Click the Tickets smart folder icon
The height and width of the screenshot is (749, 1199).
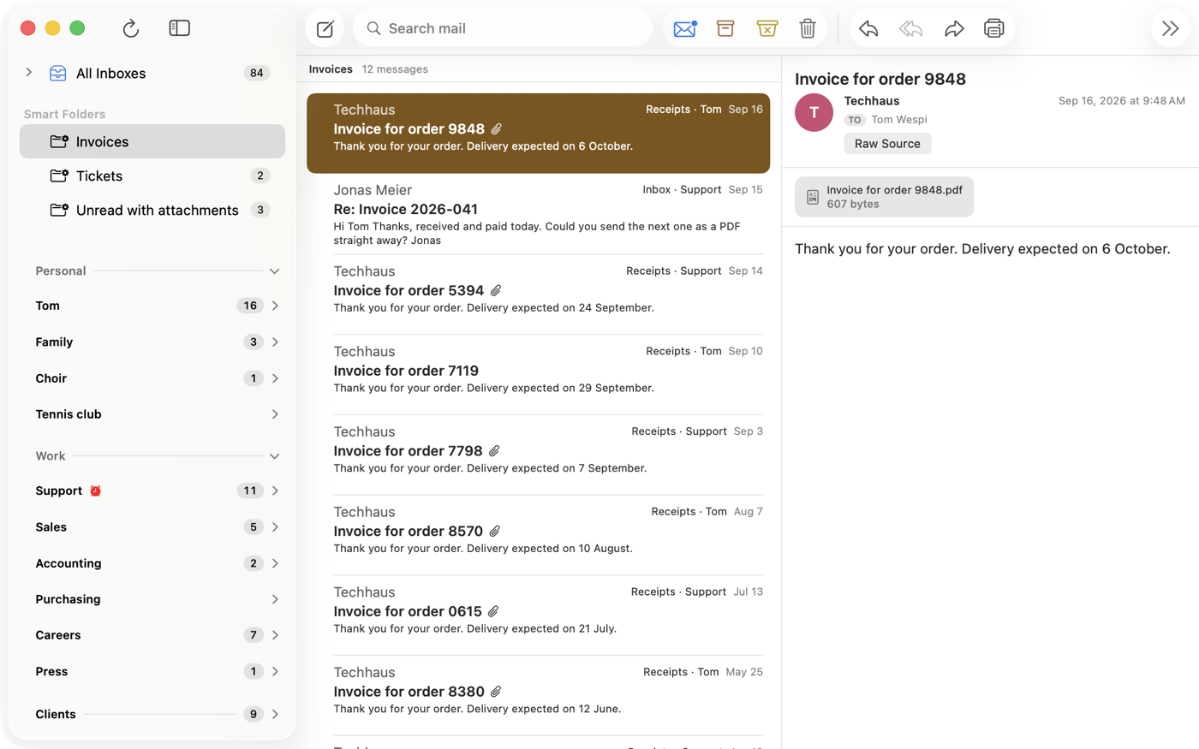click(x=59, y=175)
